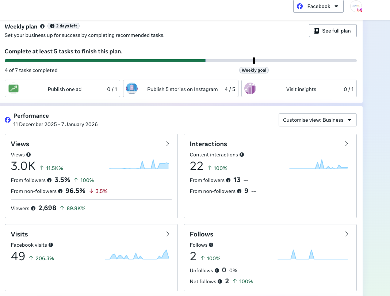The image size is (390, 296).
Task: Click info icon next to Views metric
Action: (x=28, y=155)
